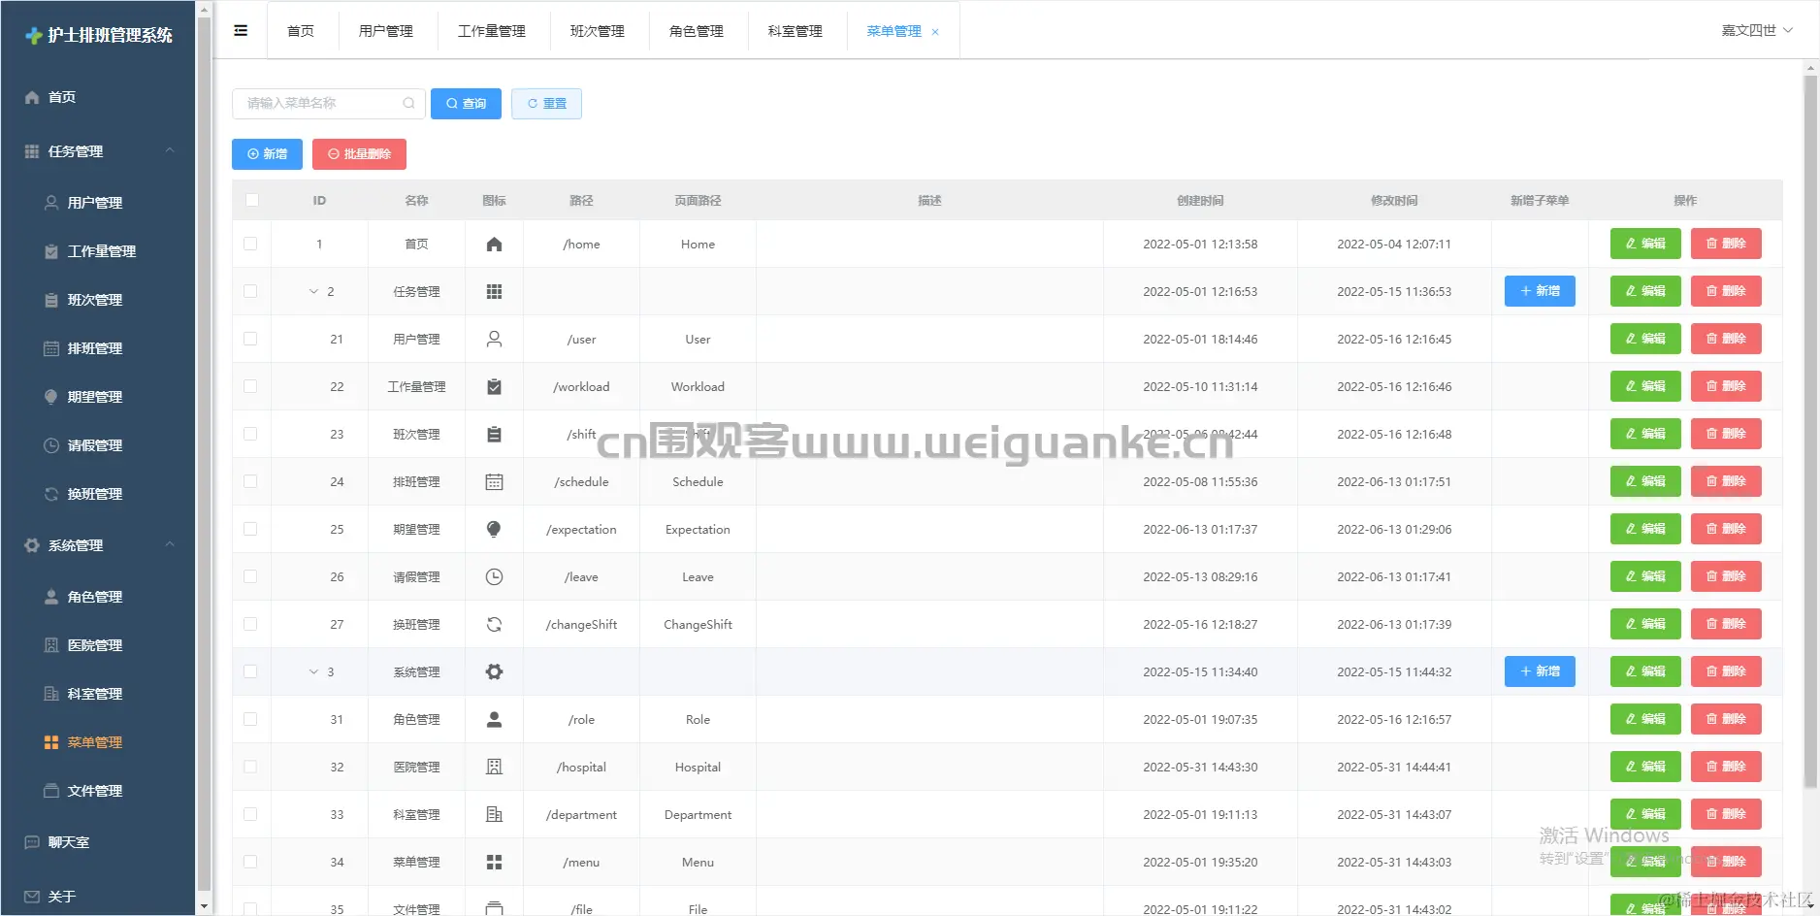The width and height of the screenshot is (1820, 916).
Task: Click the 排班管理 calendar icon in sidebar
Action: point(51,348)
